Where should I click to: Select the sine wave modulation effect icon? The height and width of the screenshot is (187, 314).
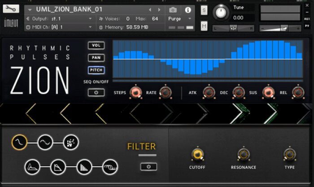45,142
